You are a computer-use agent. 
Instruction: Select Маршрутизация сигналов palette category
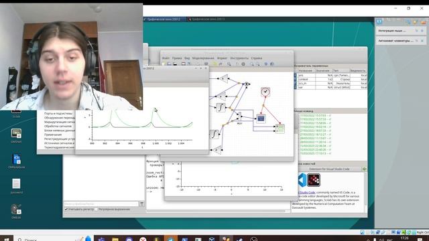click(x=60, y=122)
